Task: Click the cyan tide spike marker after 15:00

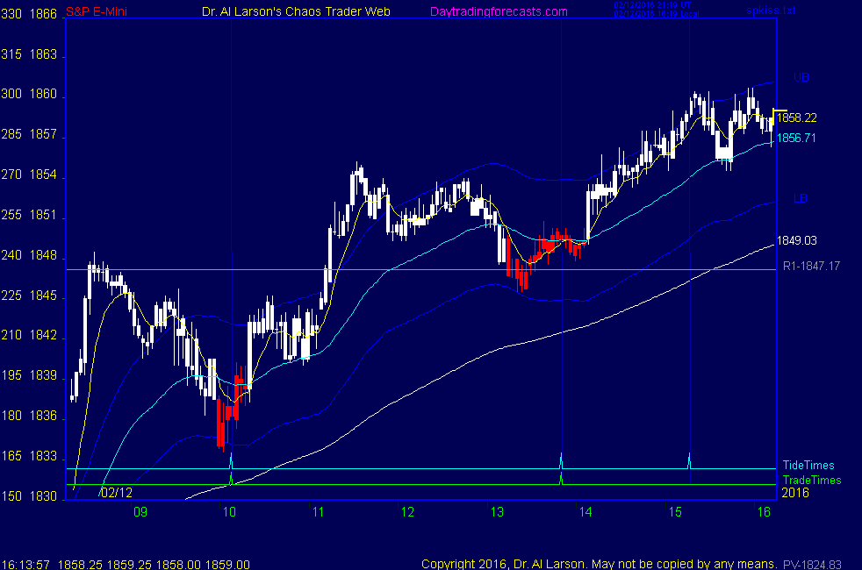Action: coord(689,460)
